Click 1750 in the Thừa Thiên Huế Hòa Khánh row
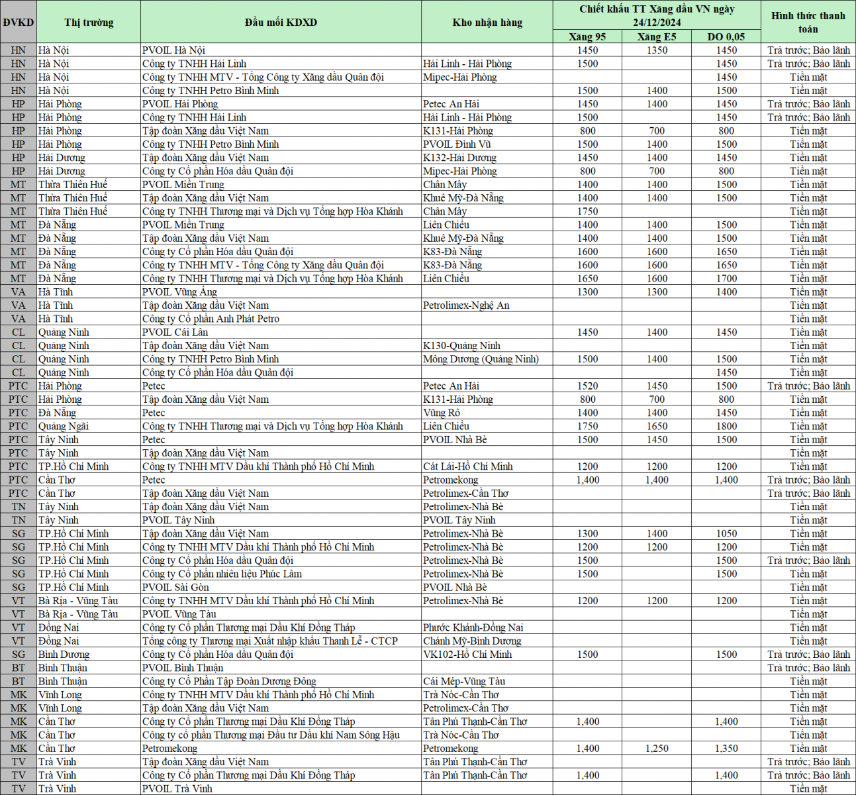This screenshot has height=795, width=856. 587,211
